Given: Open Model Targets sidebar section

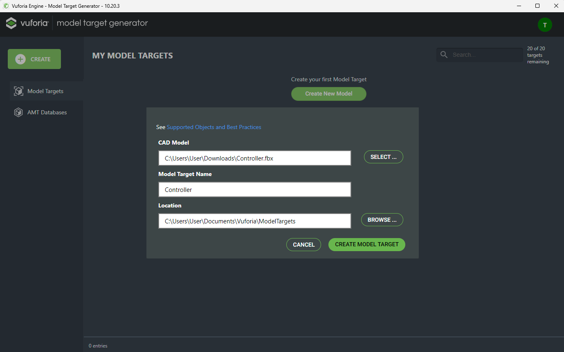Looking at the screenshot, I should point(46,91).
